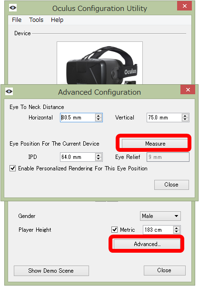Increase the IPD value with up arrow
The width and height of the screenshot is (199, 286).
(x=99, y=156)
